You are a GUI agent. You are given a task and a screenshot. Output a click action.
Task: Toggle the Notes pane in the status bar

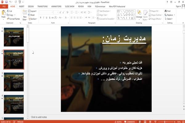pyautogui.click(x=118, y=122)
